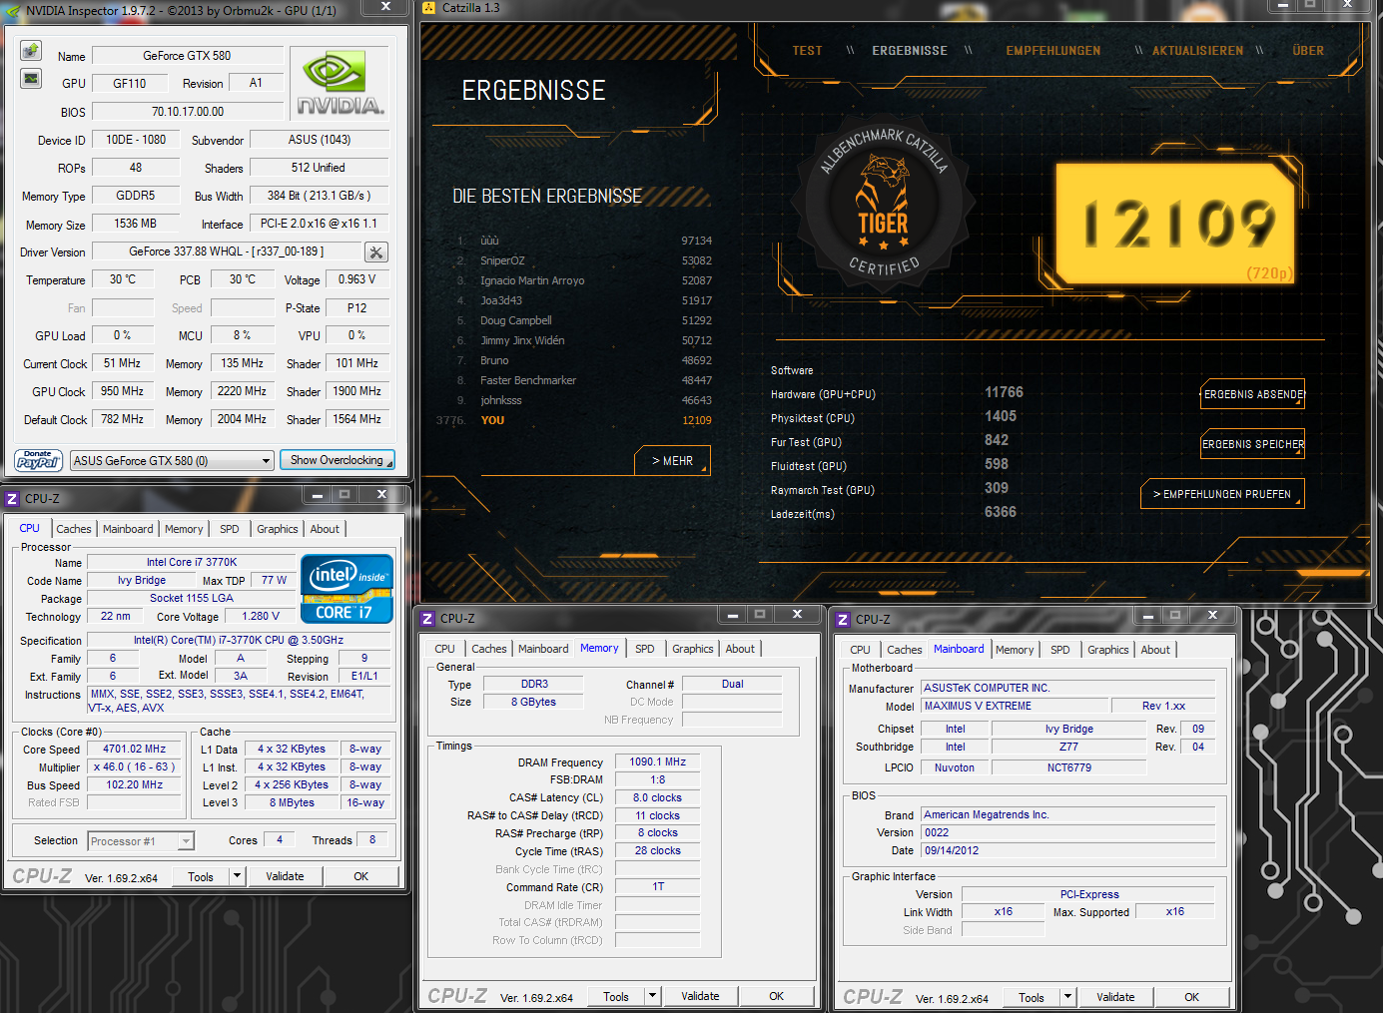Expand Tools arrow in CPU-Z CPU window
1385x1013 pixels.
click(237, 876)
